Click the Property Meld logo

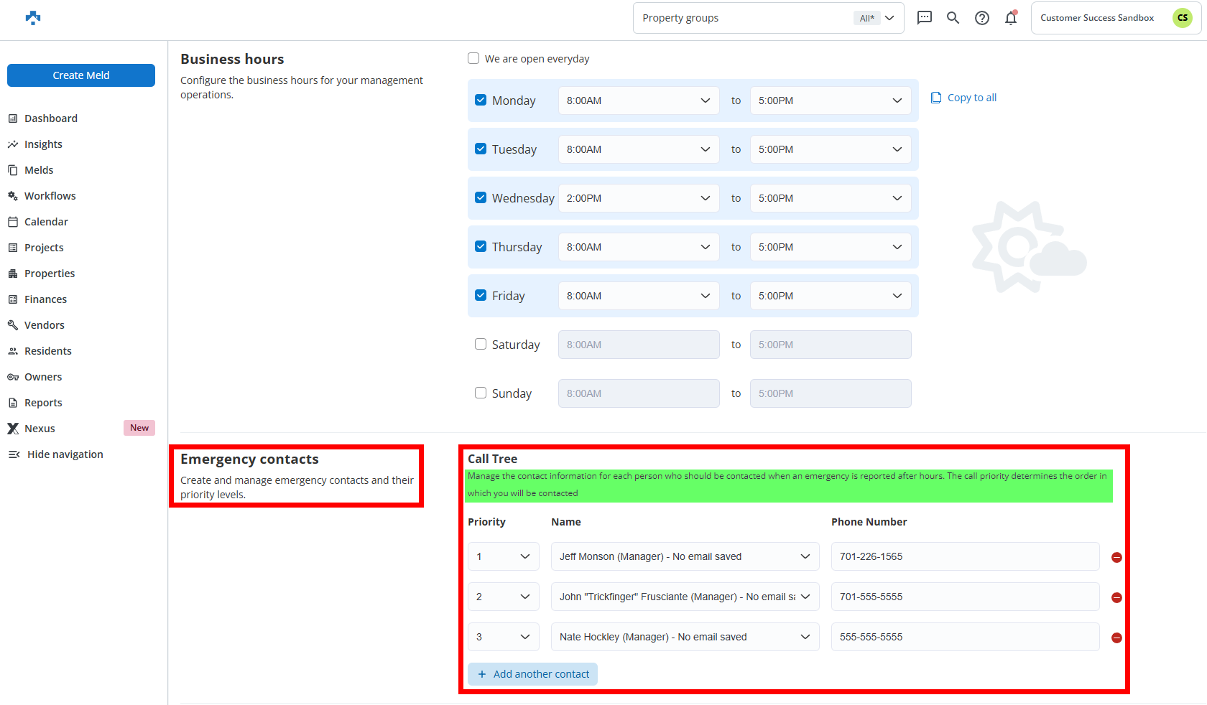33,18
